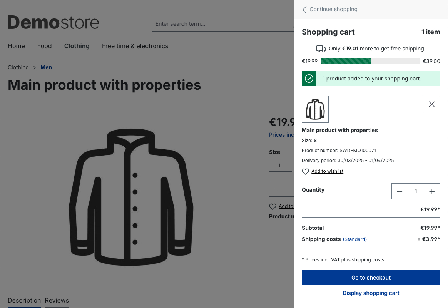The width and height of the screenshot is (448, 308).
Task: Open the Description tab
Action: [24, 301]
